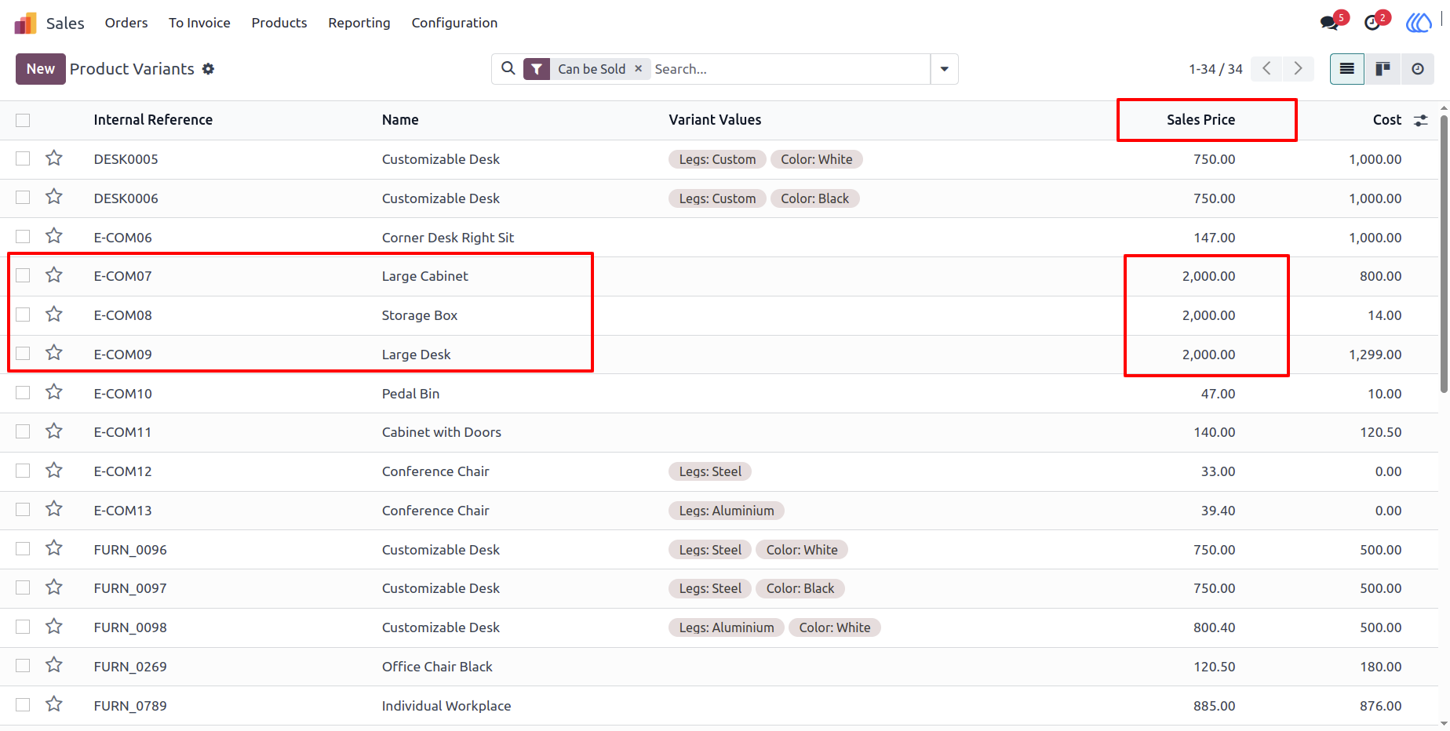Open the Cabinet with Doors row
Image resolution: width=1450 pixels, height=731 pixels.
pos(719,432)
